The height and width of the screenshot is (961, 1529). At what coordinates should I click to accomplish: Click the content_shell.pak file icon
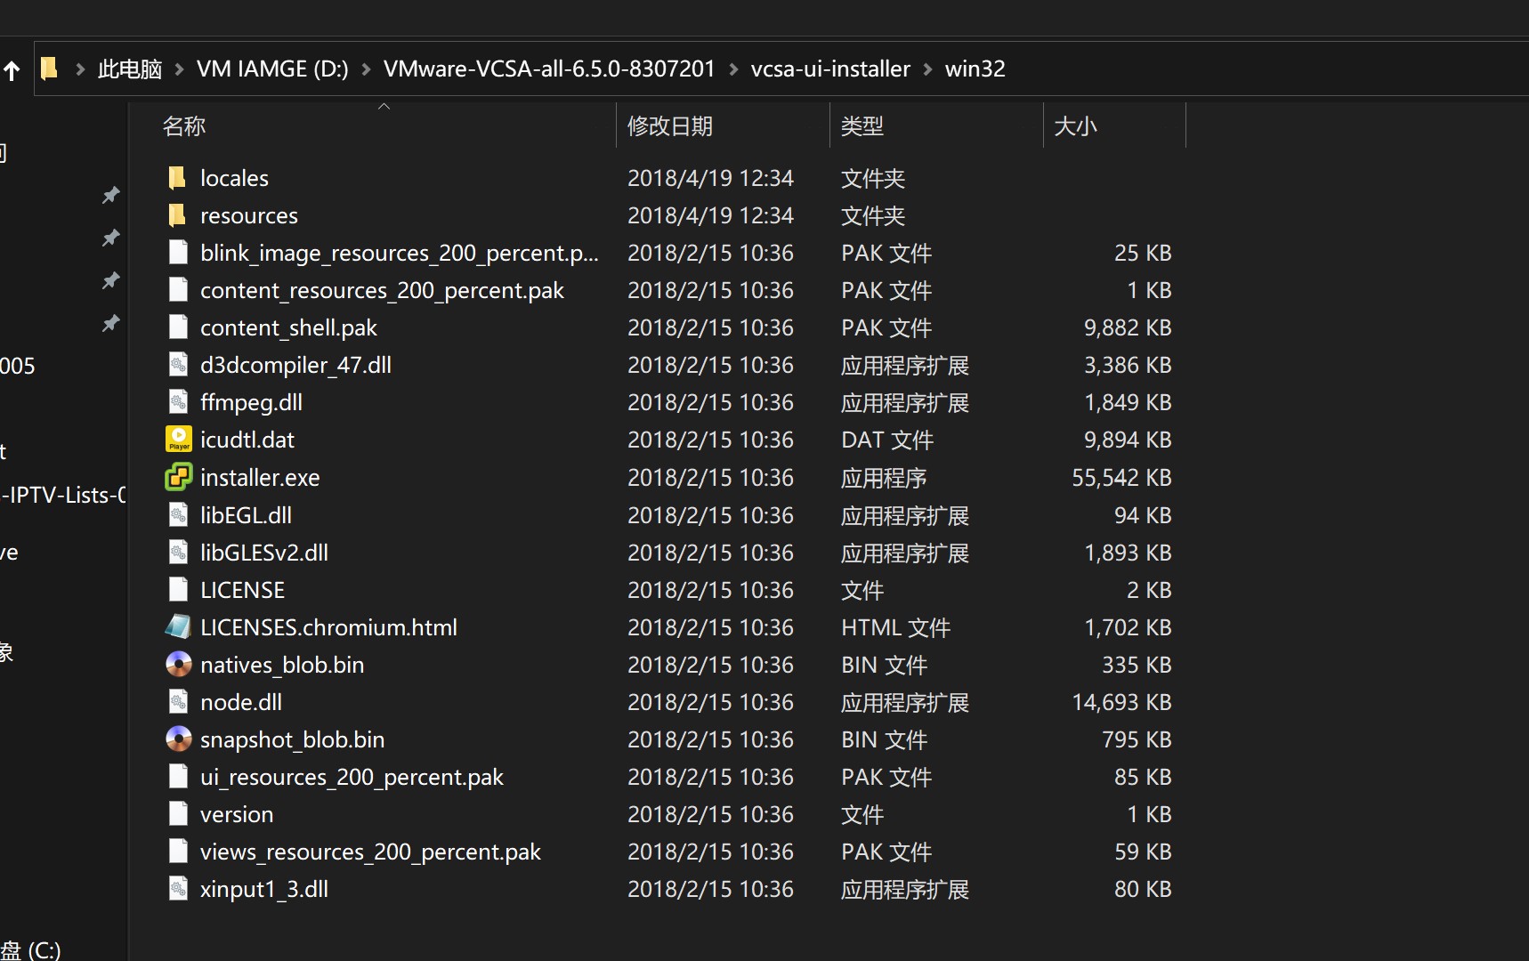pyautogui.click(x=178, y=327)
